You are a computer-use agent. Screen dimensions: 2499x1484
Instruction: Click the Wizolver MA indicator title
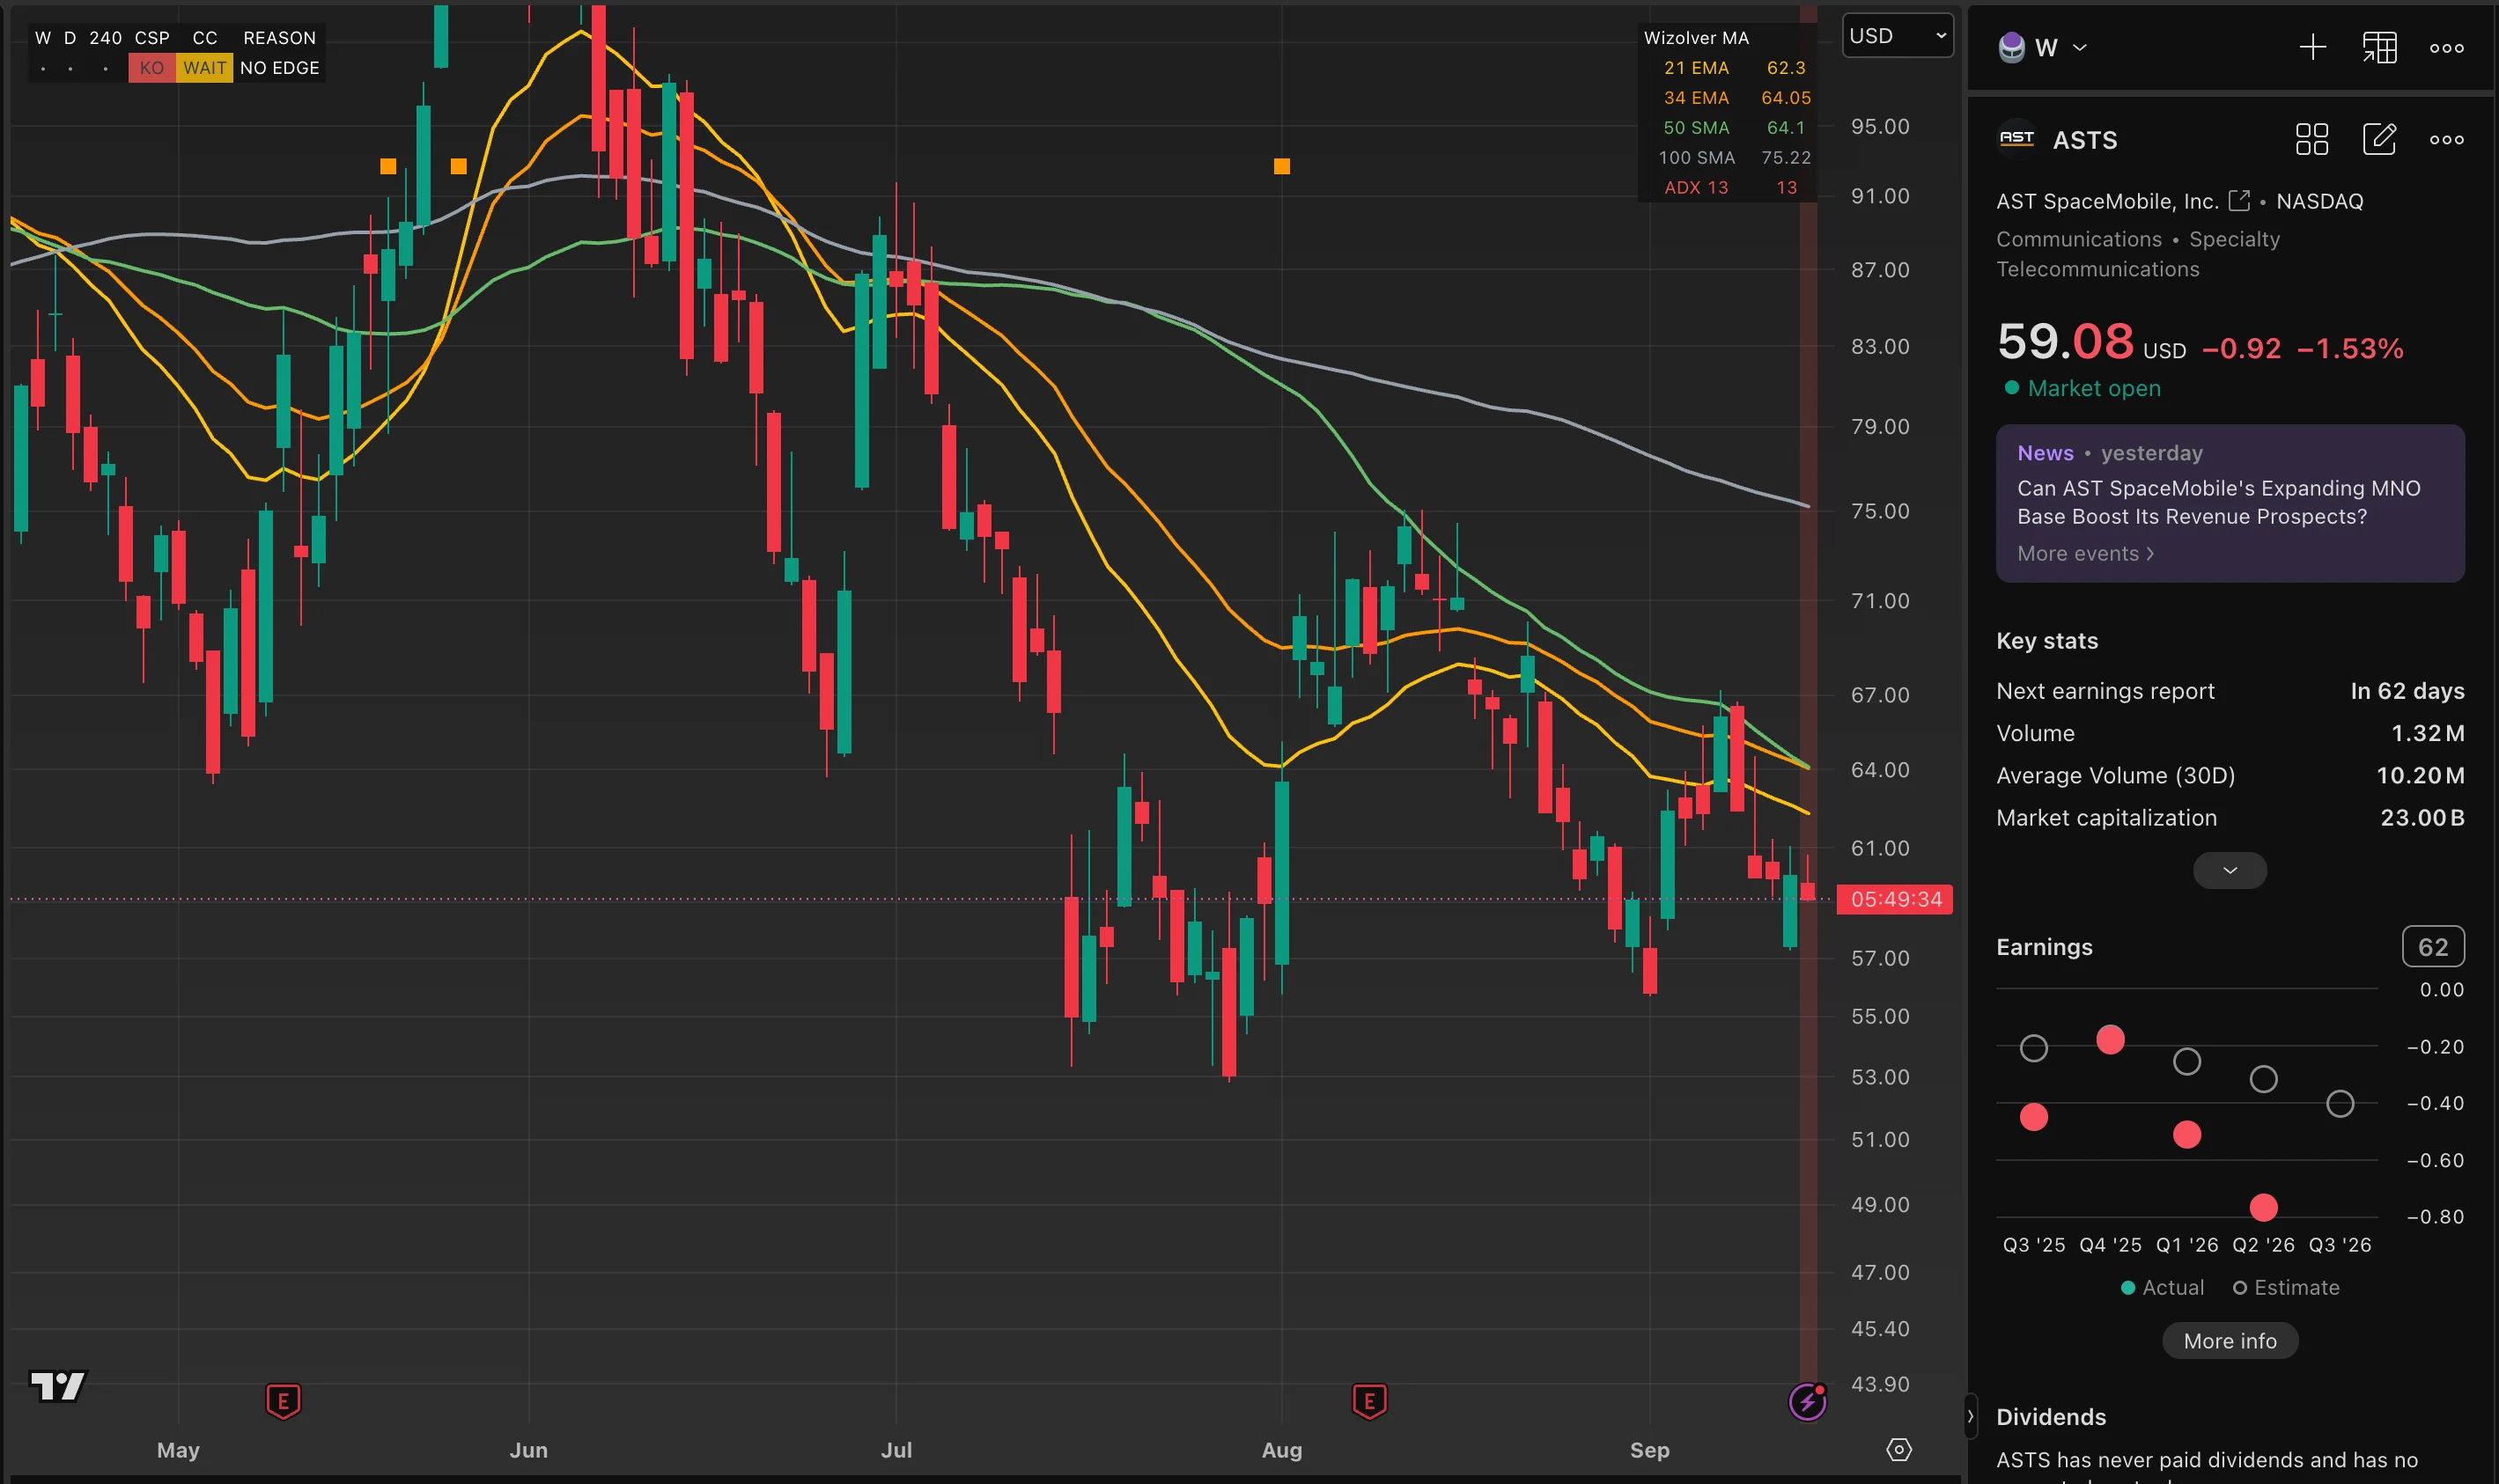[x=1696, y=38]
